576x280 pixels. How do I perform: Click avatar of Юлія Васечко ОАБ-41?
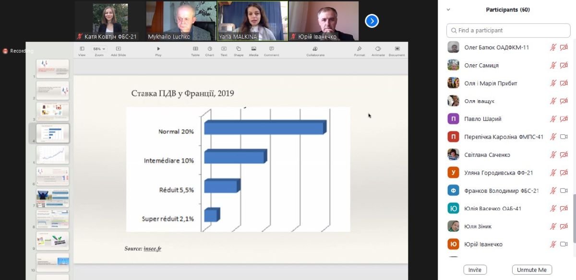coord(453,209)
